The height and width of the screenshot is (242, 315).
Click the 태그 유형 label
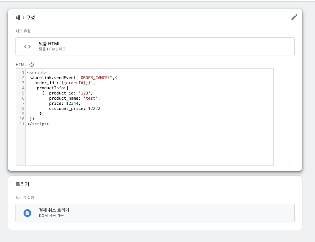(x=23, y=31)
